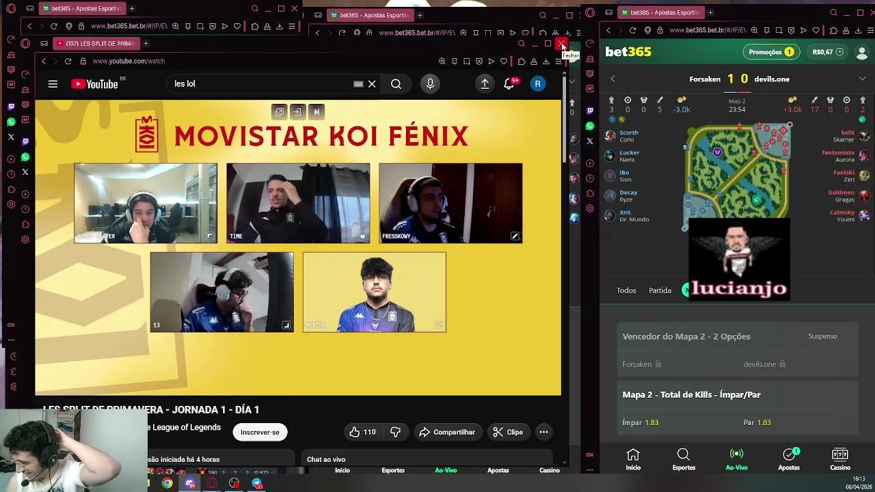Viewport: 875px width, 492px height.
Task: Open WhatsApp in left Opera sidebar
Action: click(11, 122)
